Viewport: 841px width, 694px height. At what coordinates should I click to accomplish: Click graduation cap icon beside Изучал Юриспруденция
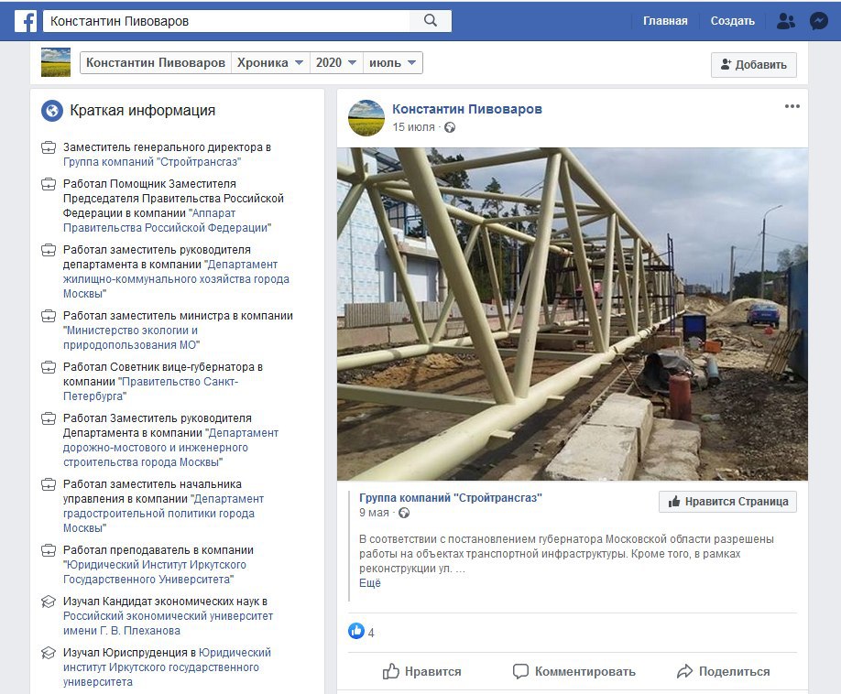[49, 653]
